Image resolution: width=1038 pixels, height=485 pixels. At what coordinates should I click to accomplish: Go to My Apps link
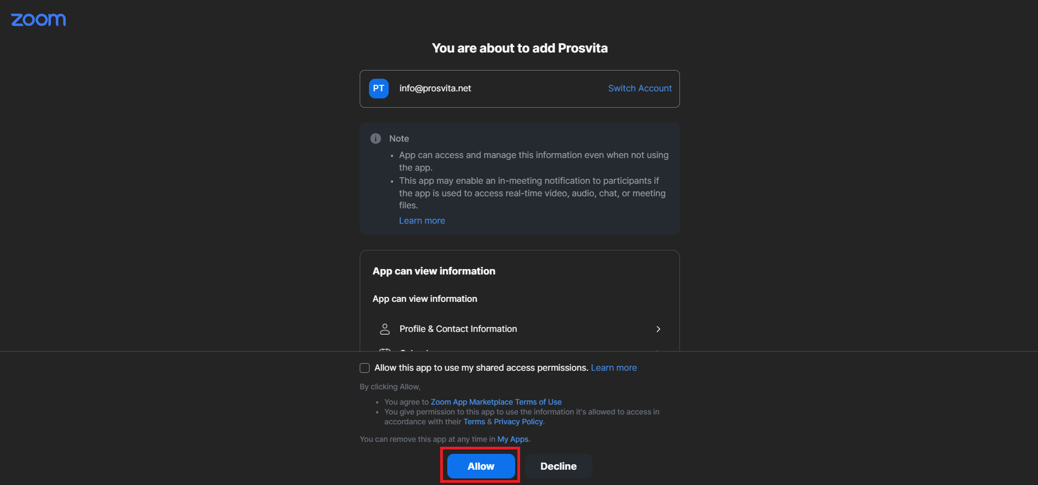(x=513, y=439)
